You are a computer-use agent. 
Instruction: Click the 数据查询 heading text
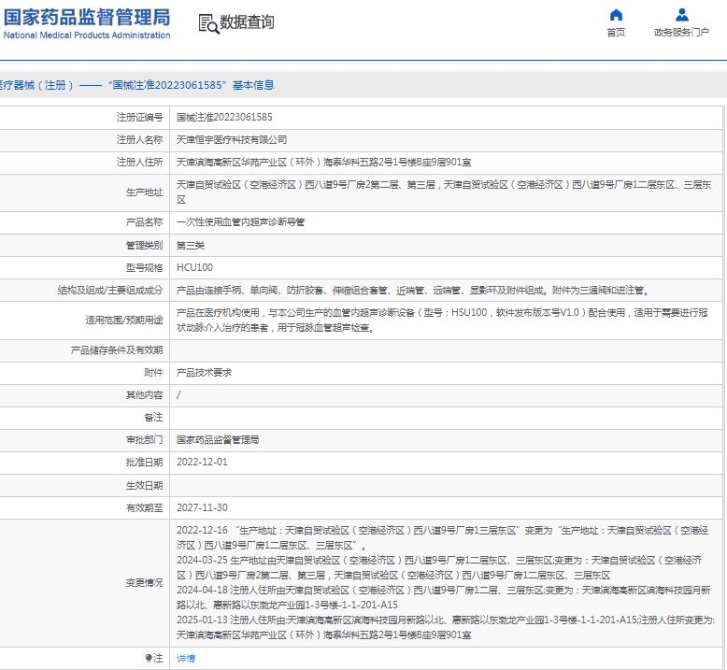click(247, 21)
